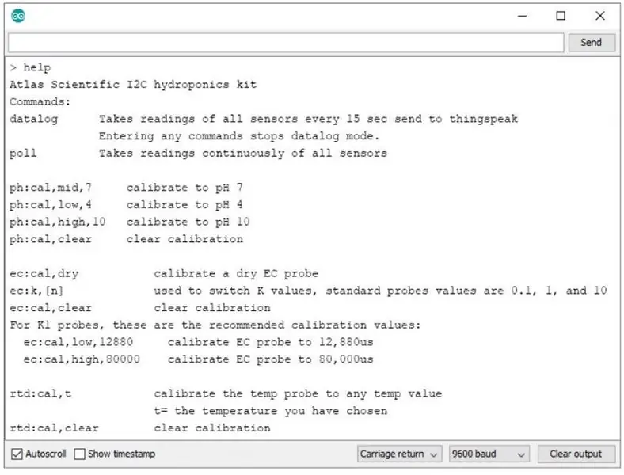Click the 'datalog' command text
Viewport: 624px width, 475px height.
(x=34, y=119)
